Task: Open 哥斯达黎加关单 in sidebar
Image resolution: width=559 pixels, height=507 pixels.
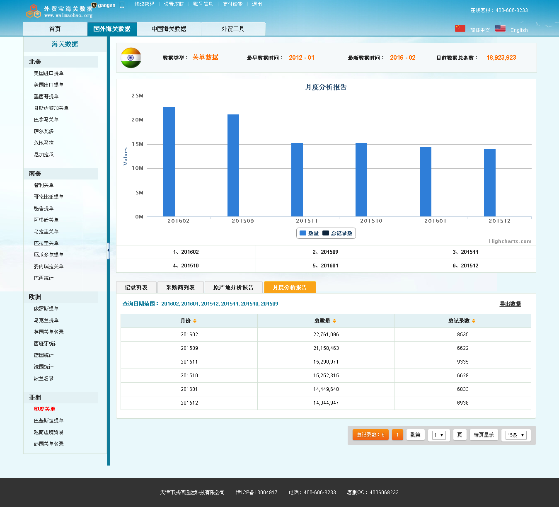Action: (51, 108)
